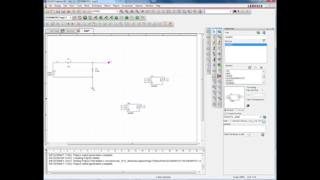The width and height of the screenshot is (320, 180).
Task: Select AD8609 in the Part List
Action: tap(246, 45)
